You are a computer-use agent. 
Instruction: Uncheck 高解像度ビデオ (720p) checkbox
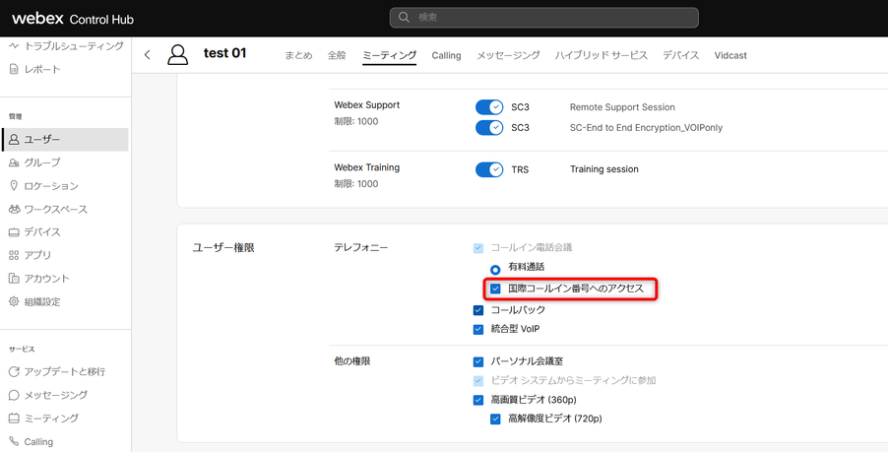495,420
